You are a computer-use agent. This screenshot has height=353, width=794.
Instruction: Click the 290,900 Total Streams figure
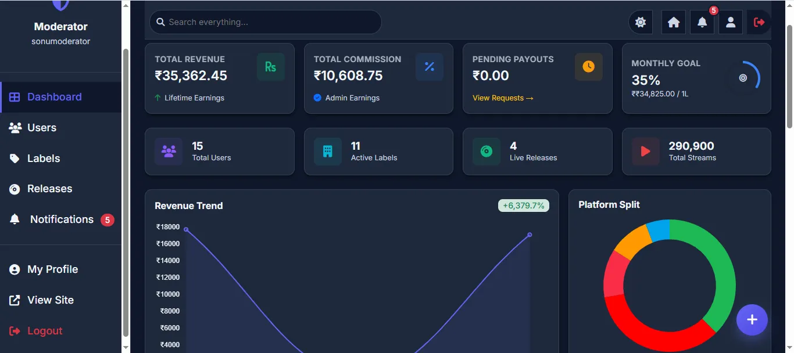pyautogui.click(x=691, y=146)
